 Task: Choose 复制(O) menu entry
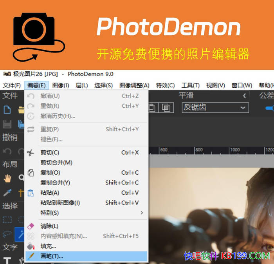coord(87,173)
